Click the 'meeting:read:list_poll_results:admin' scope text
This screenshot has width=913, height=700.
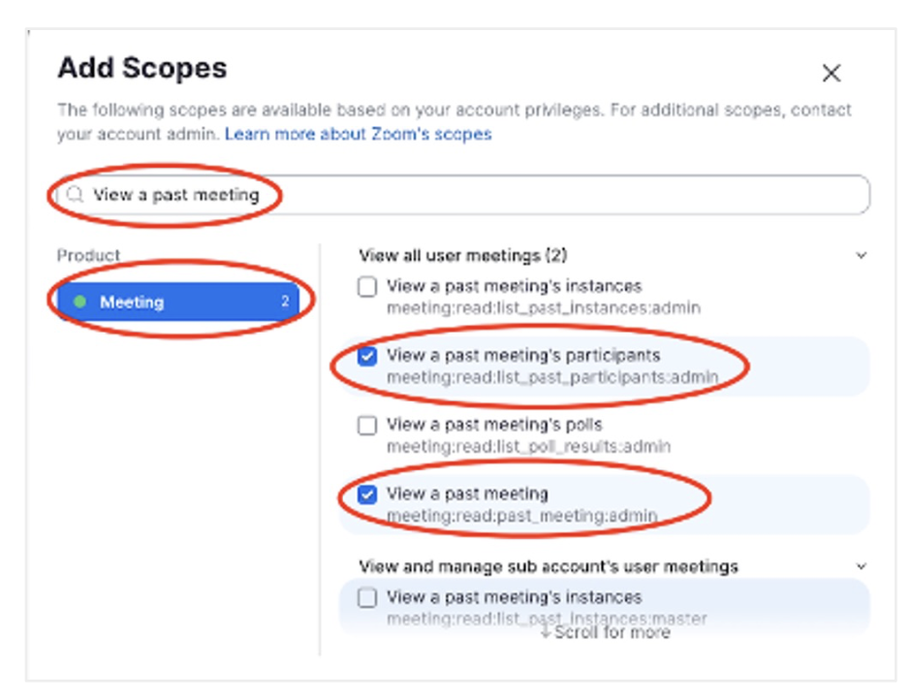click(528, 446)
